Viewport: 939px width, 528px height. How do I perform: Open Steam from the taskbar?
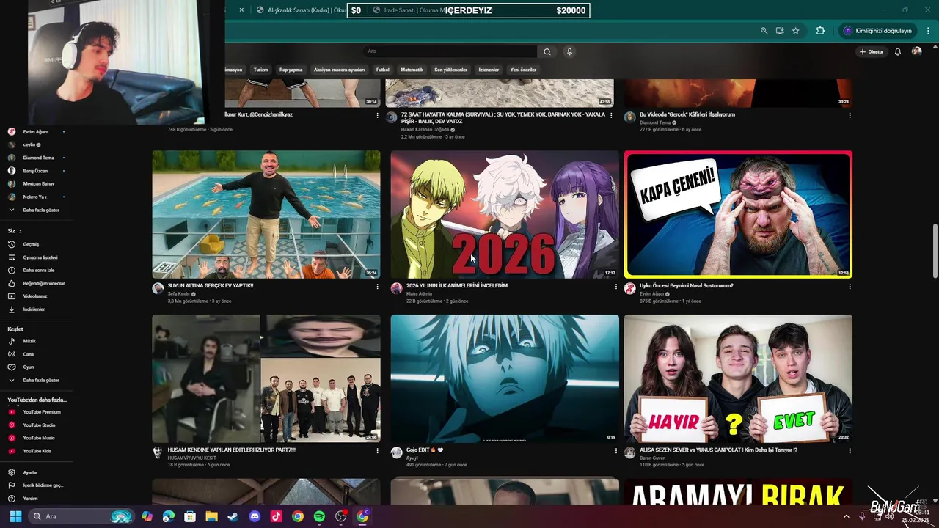point(233,516)
